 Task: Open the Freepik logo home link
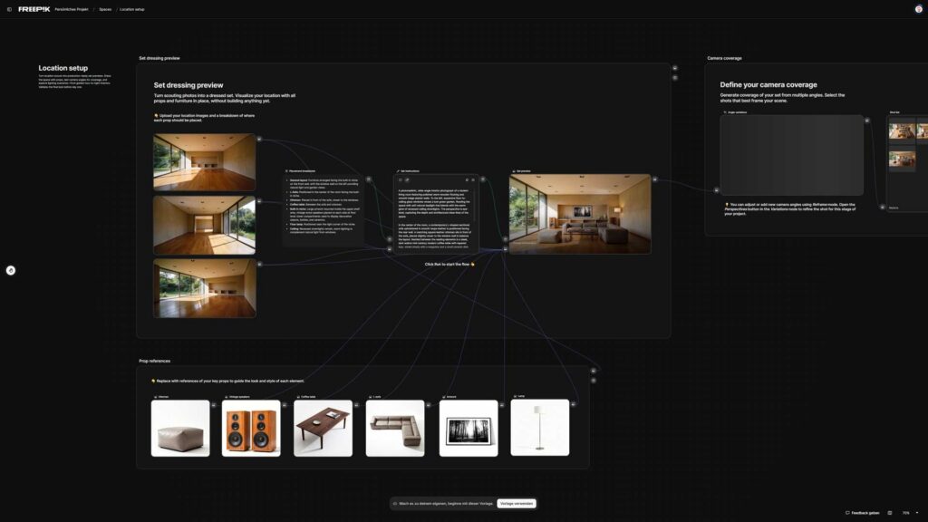pos(34,9)
